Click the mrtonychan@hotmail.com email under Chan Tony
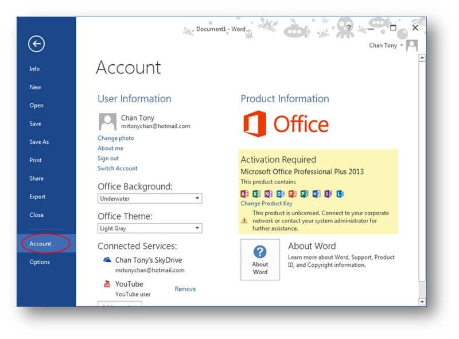The image size is (459, 339). [x=155, y=126]
